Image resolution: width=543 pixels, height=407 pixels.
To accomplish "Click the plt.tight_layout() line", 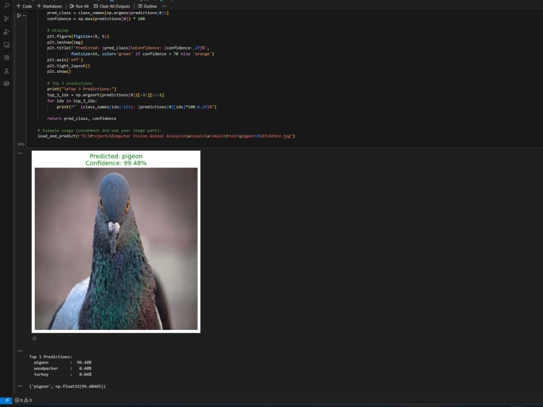I will point(68,66).
